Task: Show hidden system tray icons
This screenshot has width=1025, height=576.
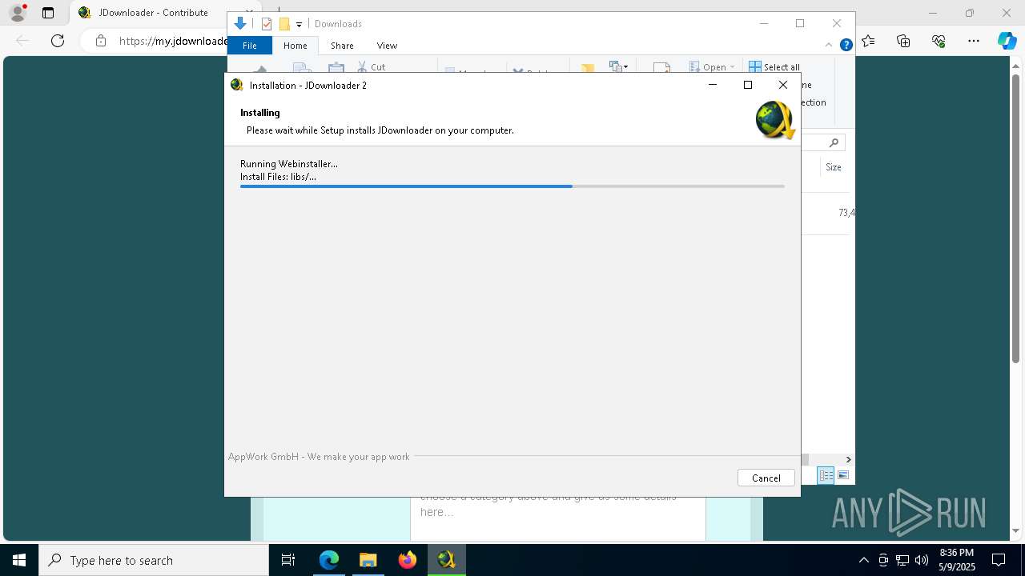Action: coord(863,560)
